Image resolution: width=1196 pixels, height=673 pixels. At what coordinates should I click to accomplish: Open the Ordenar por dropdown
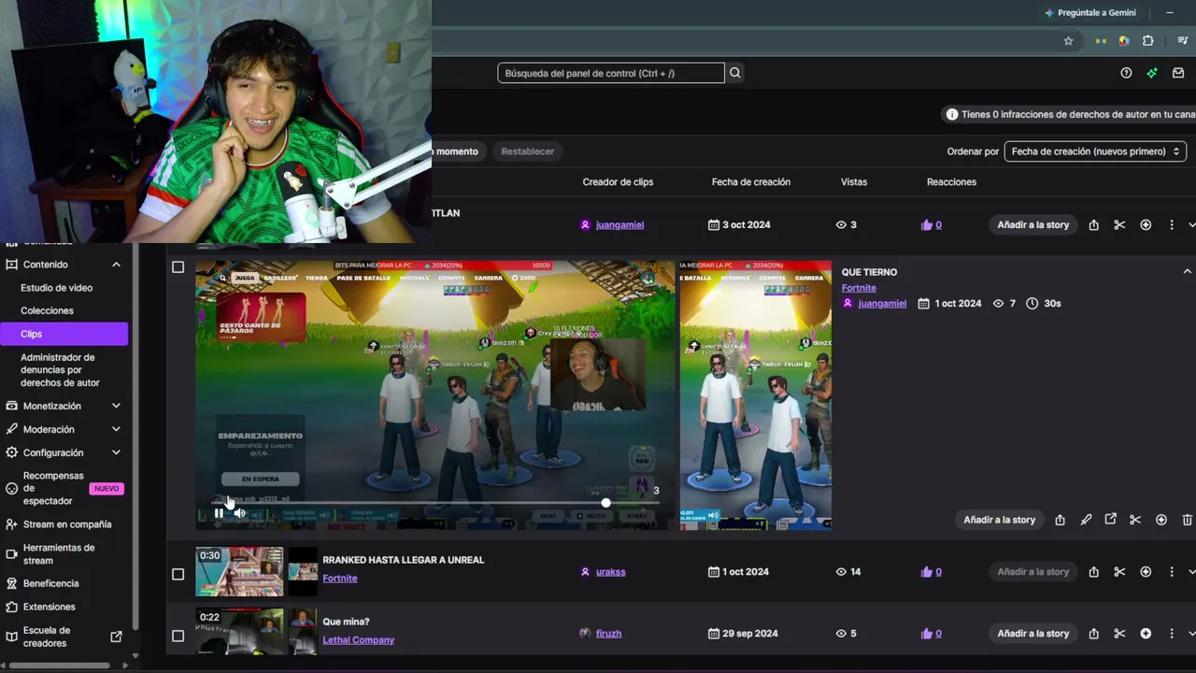1095,151
